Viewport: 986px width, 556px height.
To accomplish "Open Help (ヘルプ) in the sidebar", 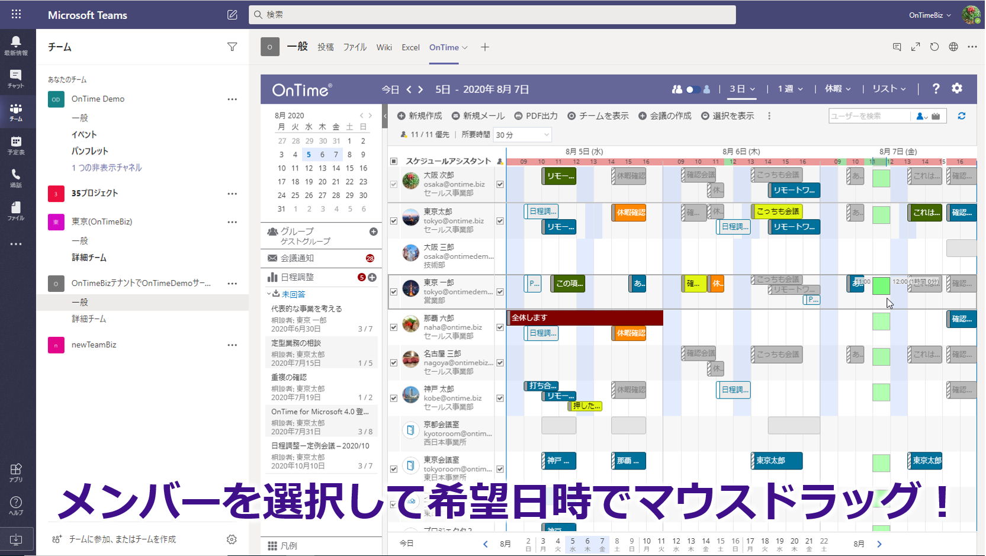I will click(16, 506).
